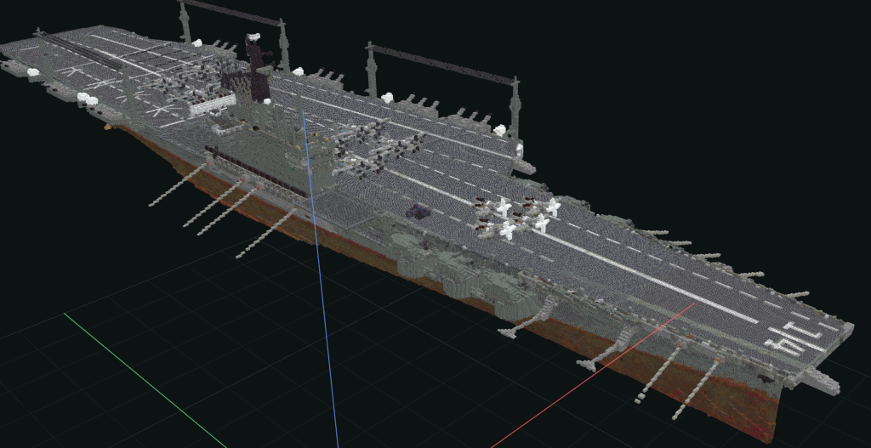Screen dimensions: 871x448
Task: Click the red axis line
Action: pyautogui.click(x=593, y=375)
